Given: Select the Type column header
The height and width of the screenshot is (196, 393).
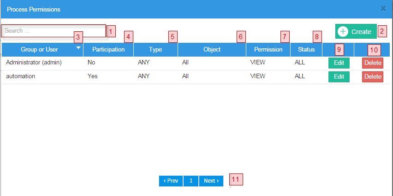Looking at the screenshot, I should pyautogui.click(x=155, y=50).
